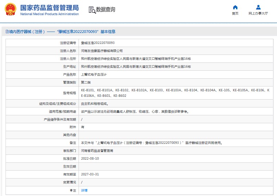Screen dimensions: 277x196
Task: Click the 国家药品监督管理局 title
Action: [50, 8]
